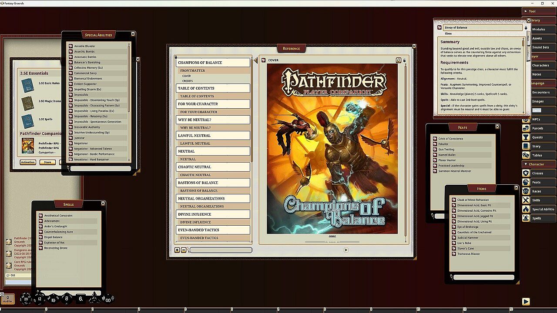
Task: Click the 3.5E Spells book icon
Action: click(x=28, y=120)
